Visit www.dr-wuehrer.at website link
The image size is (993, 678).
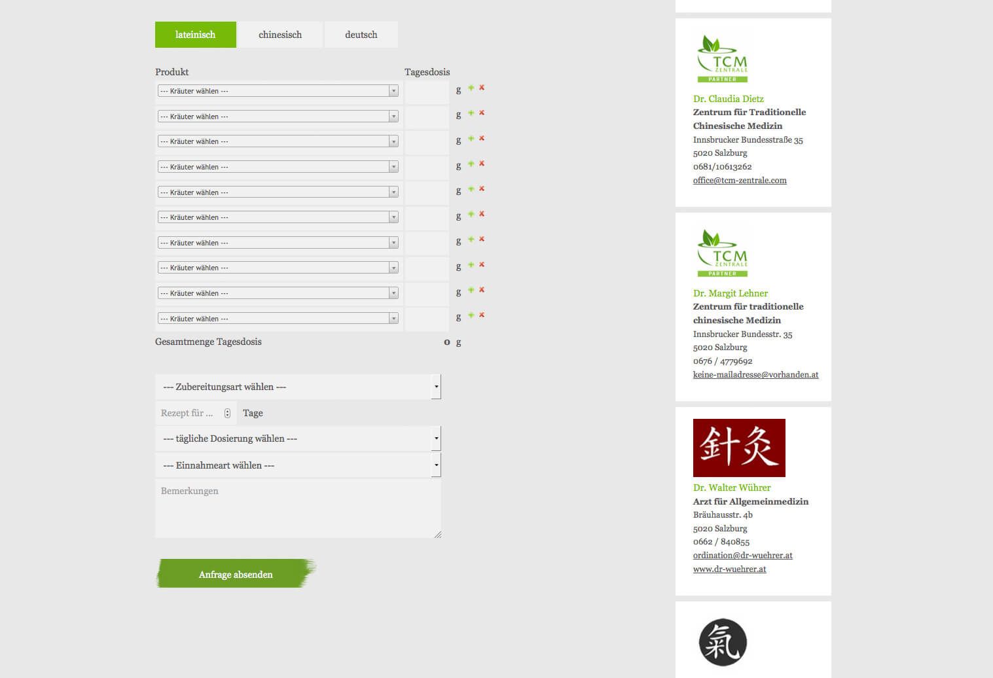[x=729, y=569]
